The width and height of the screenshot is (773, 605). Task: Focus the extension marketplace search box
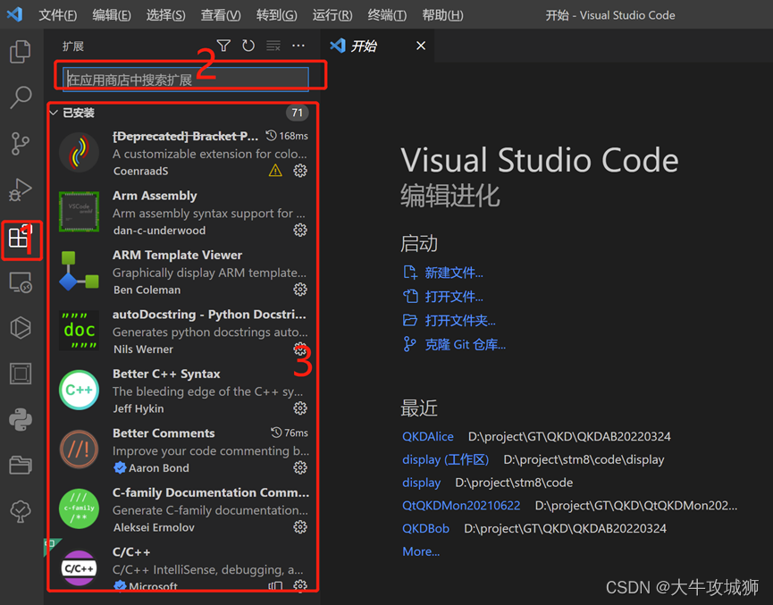(186, 80)
